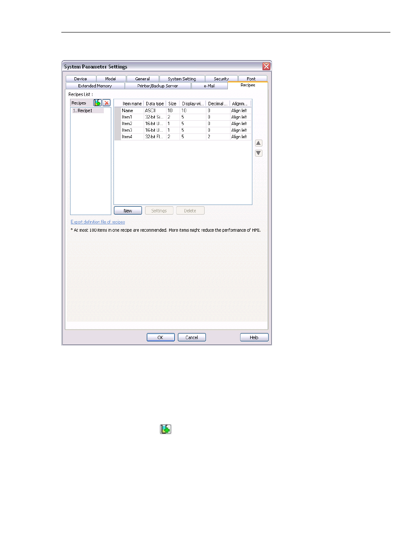
Task: Select the e-Mail tab
Action: tap(209, 86)
